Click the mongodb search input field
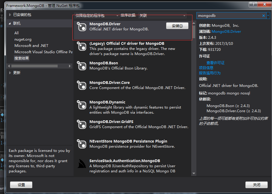Viewport: 272px width, 194px height. click(x=228, y=16)
